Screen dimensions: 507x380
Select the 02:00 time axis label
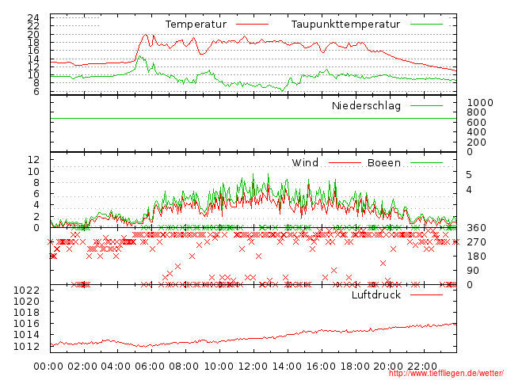(x=82, y=367)
